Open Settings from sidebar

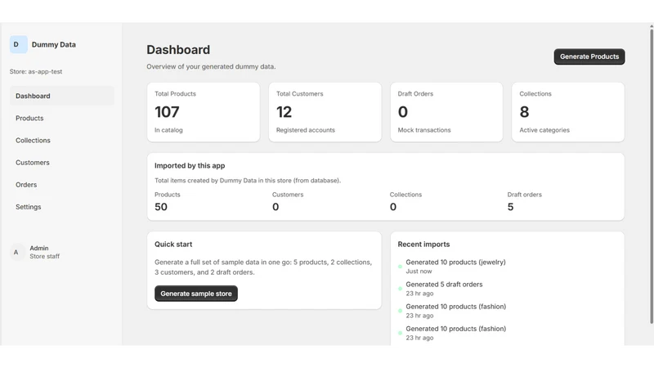(x=62, y=207)
